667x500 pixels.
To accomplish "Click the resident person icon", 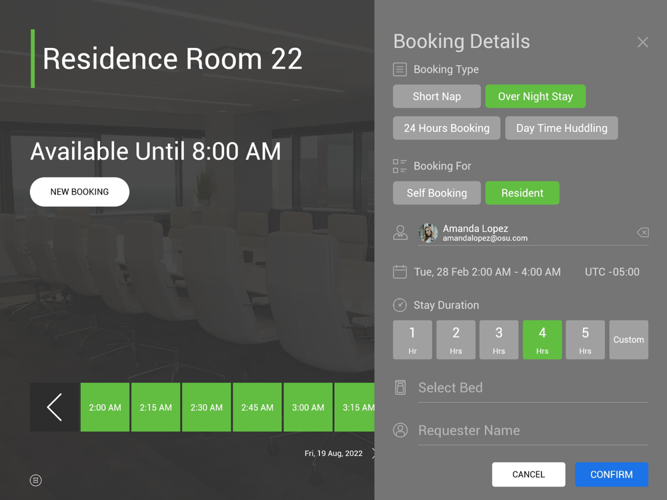I will tap(400, 233).
